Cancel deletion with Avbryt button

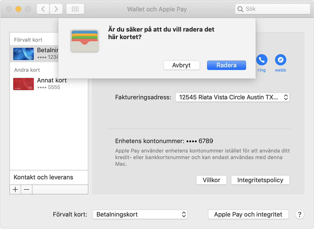[182, 65]
